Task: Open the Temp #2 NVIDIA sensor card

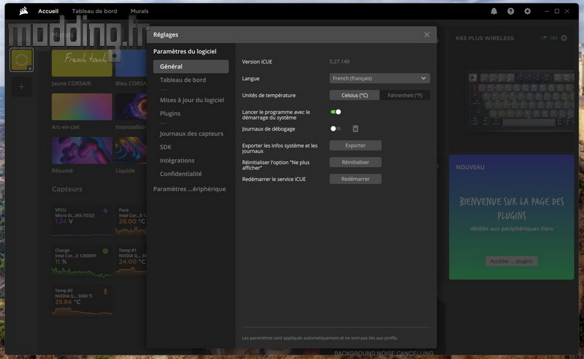Action: [x=82, y=301]
